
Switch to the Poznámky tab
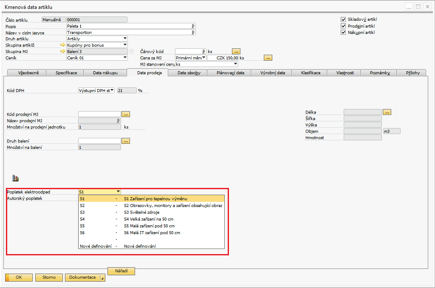pyautogui.click(x=380, y=73)
